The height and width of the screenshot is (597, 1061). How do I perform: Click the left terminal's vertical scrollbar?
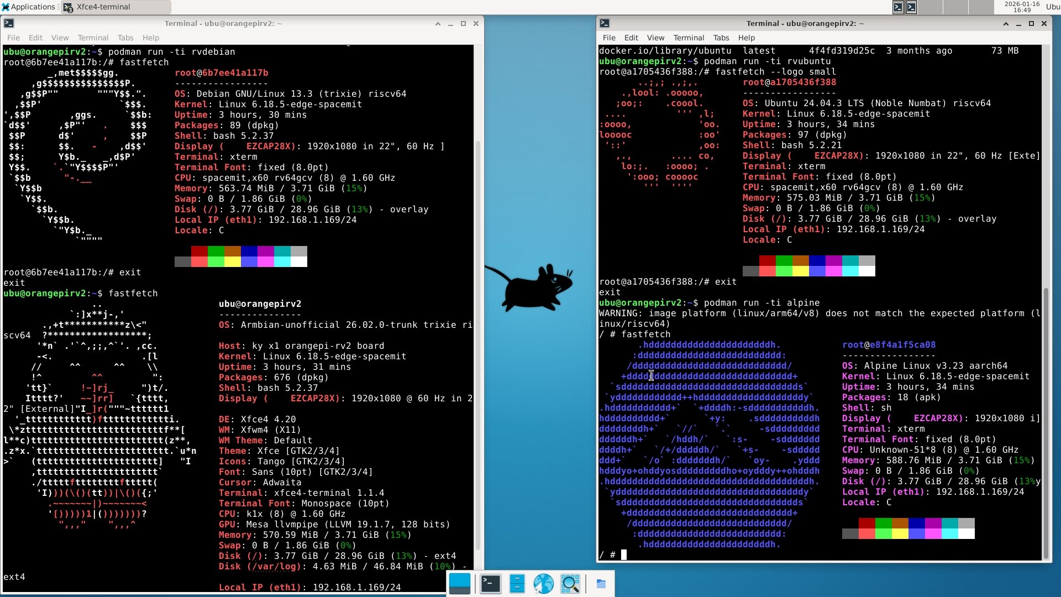(478, 343)
